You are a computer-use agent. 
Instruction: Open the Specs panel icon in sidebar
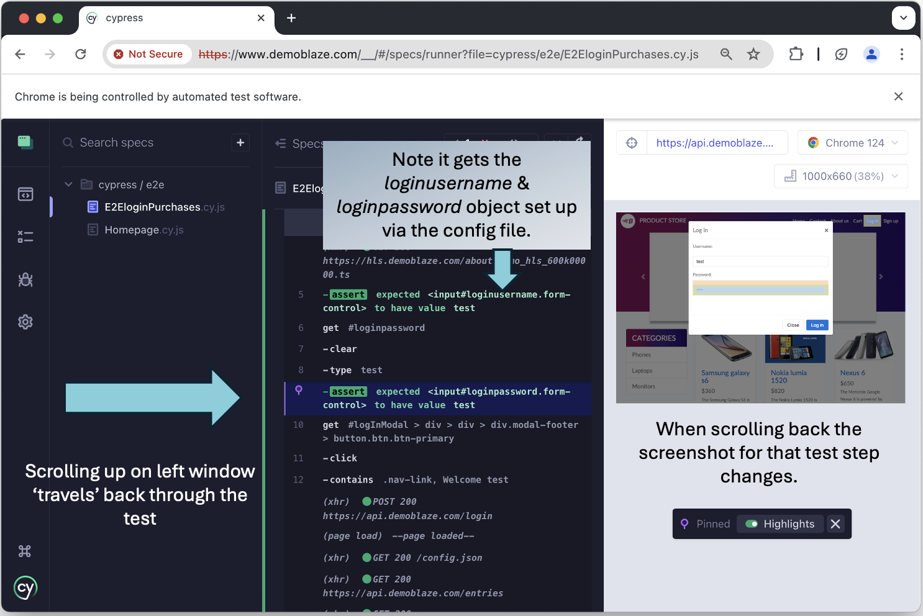click(25, 194)
